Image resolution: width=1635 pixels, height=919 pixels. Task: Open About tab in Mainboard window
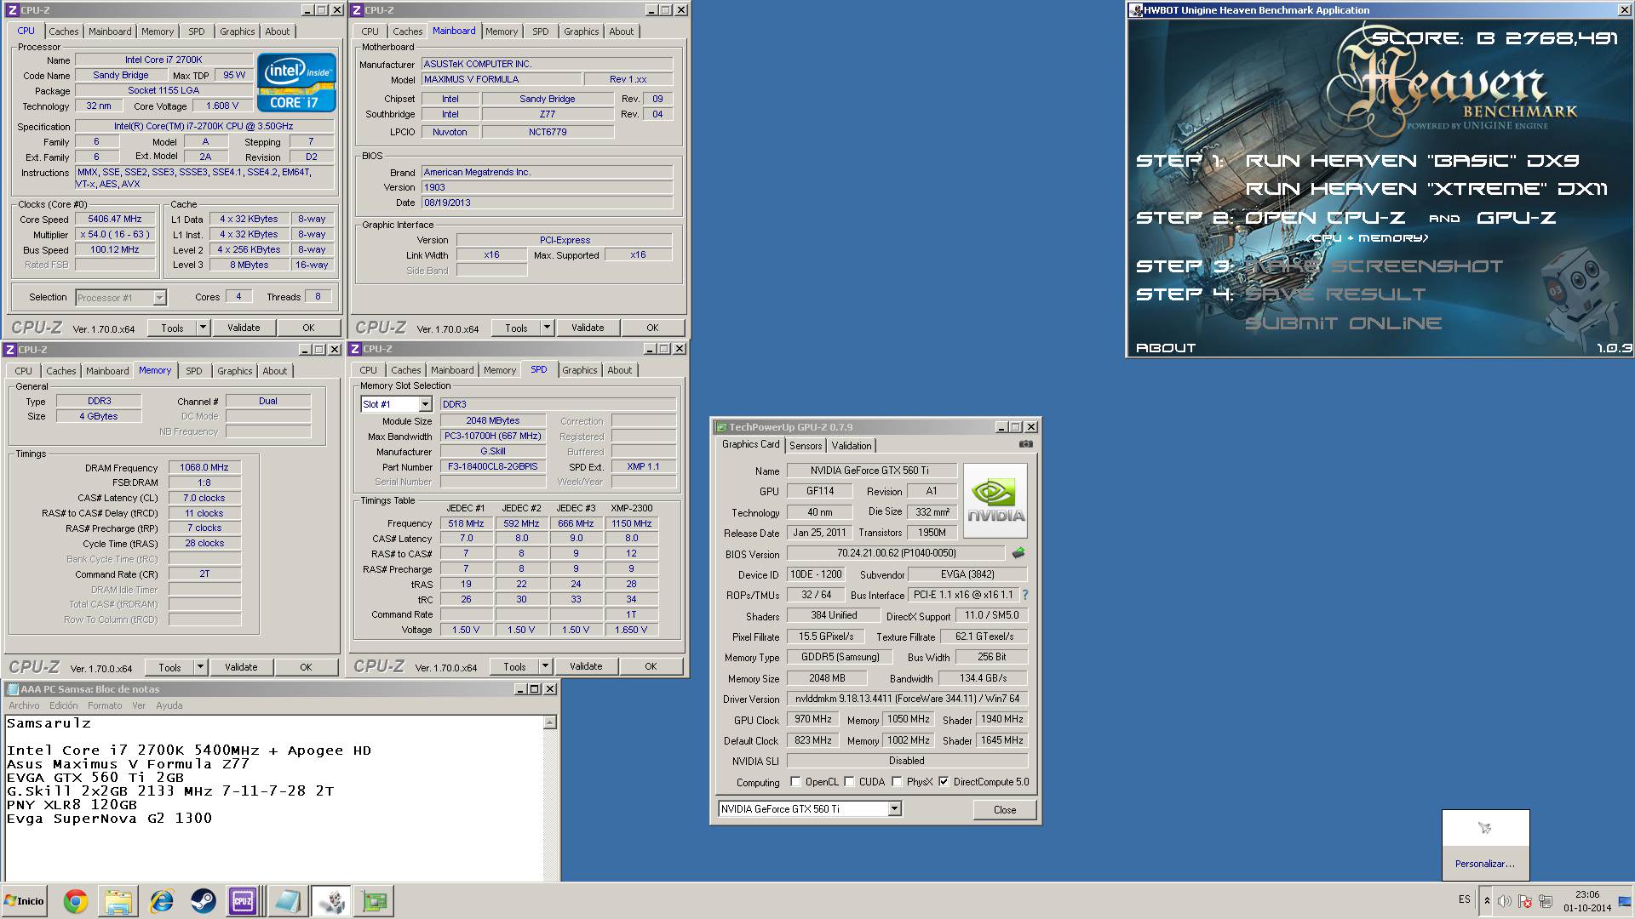tap(622, 31)
